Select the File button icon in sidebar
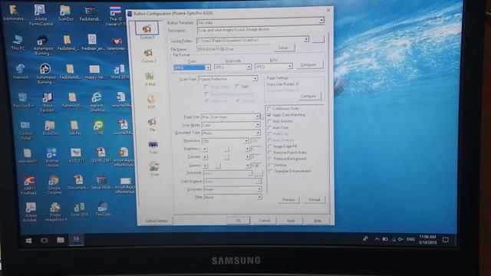 click(152, 122)
